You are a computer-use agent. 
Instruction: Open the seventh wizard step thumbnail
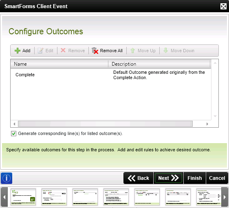209,197
